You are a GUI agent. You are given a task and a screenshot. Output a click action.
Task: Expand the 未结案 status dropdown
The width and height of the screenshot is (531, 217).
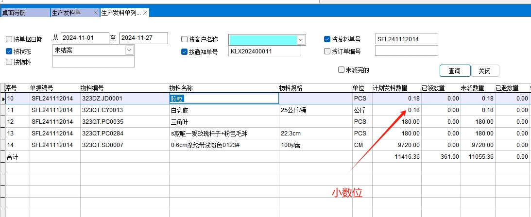pyautogui.click(x=129, y=50)
